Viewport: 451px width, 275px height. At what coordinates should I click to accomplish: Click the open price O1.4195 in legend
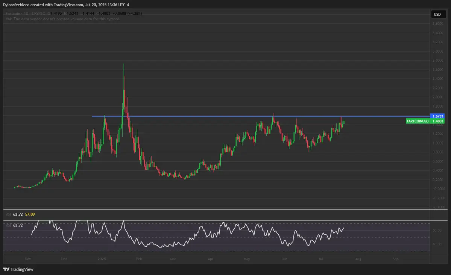point(55,14)
